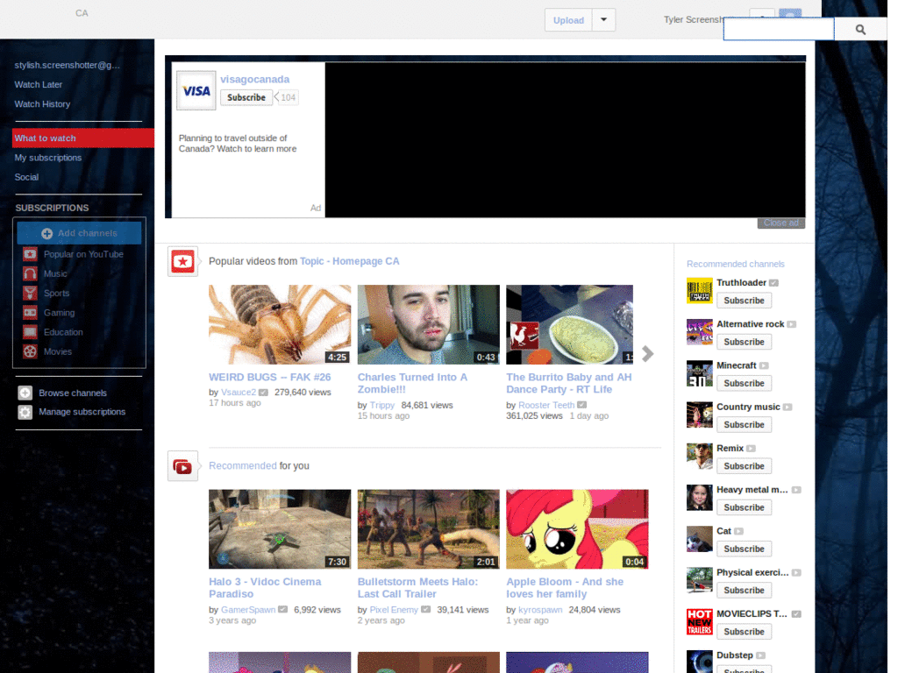The height and width of the screenshot is (673, 898).
Task: Open the visagocanada channel link
Action: [x=255, y=80]
